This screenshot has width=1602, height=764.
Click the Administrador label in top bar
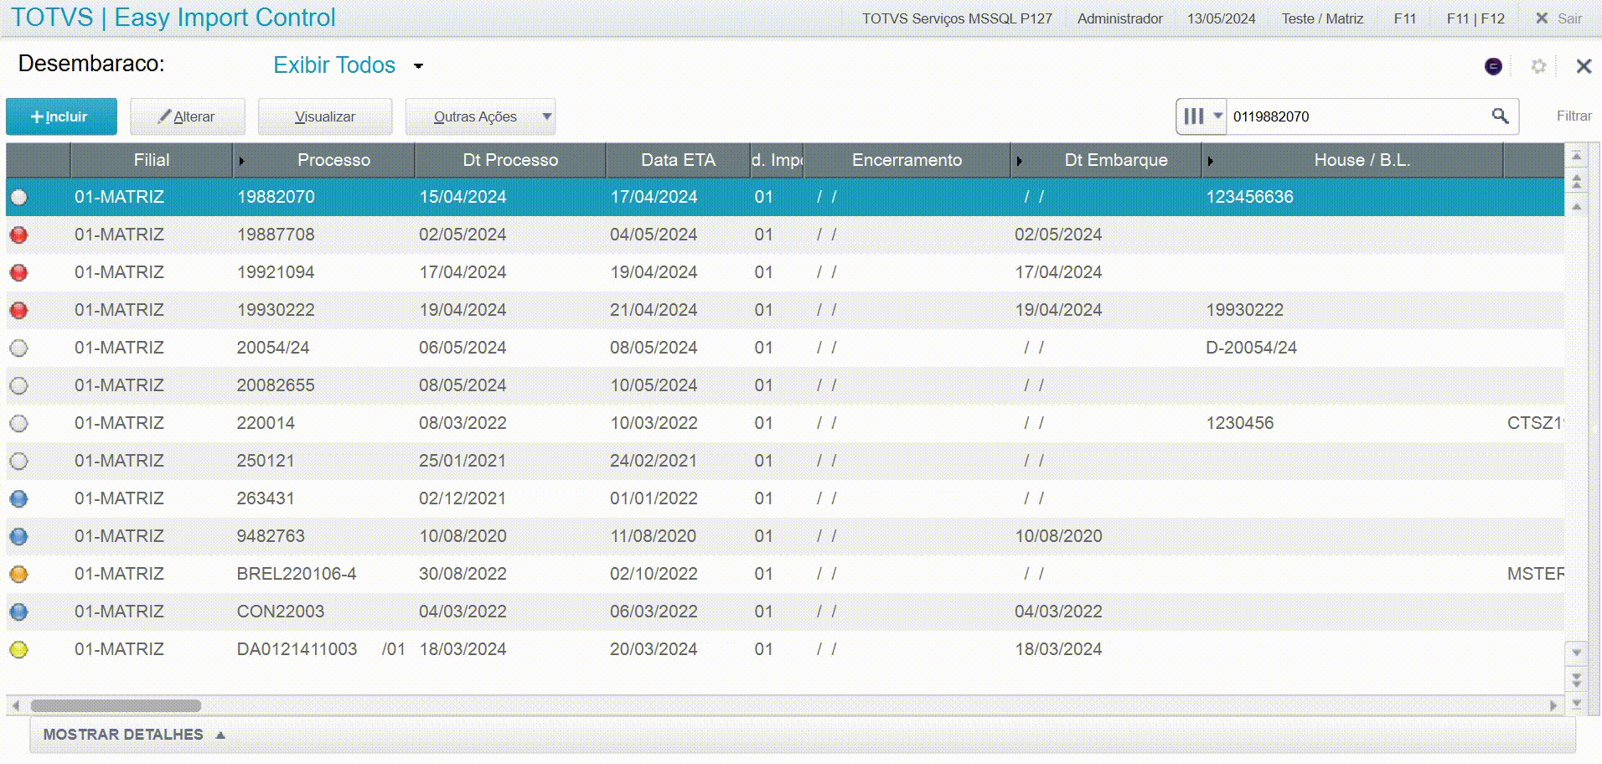[1120, 18]
